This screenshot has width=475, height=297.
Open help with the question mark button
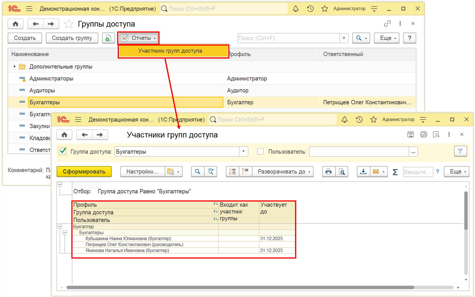[x=410, y=38]
